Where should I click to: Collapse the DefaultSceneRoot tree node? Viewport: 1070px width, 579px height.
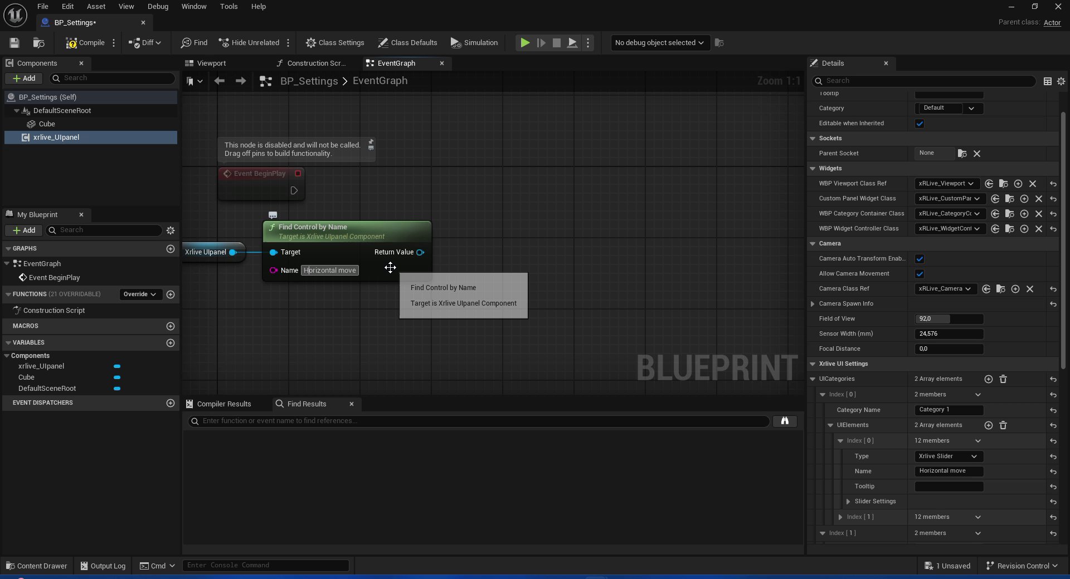[17, 111]
